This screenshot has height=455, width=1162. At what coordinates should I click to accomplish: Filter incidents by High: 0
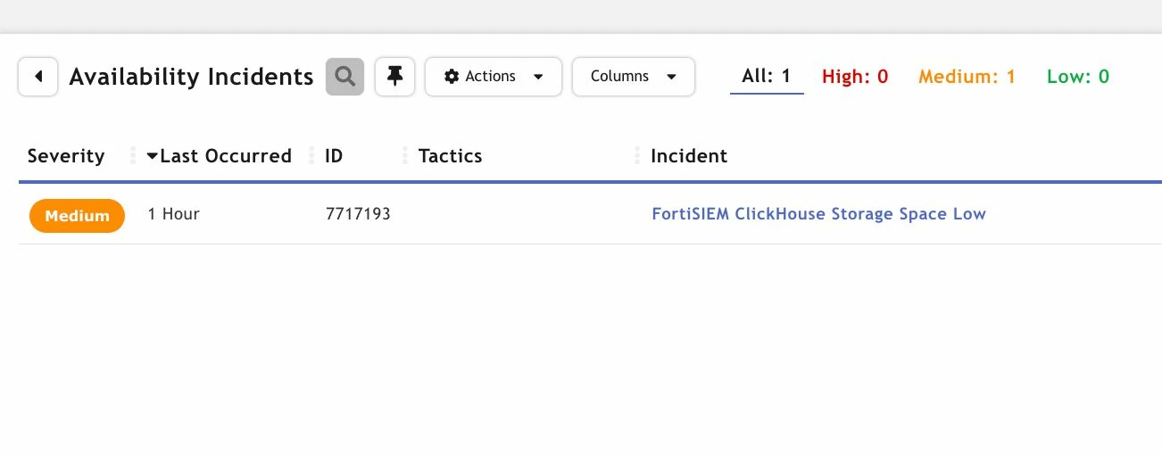pyautogui.click(x=855, y=77)
